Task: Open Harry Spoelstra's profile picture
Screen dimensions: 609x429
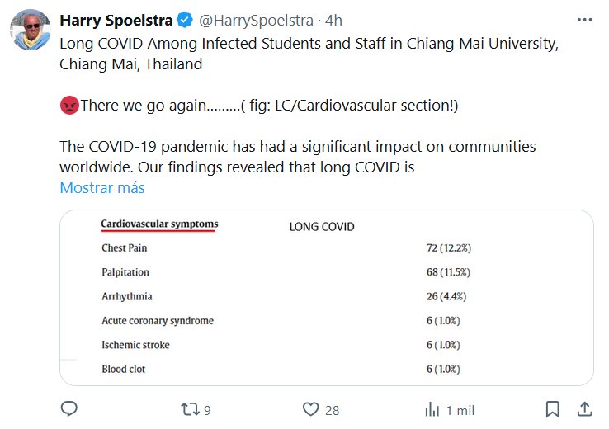Action: 31,31
